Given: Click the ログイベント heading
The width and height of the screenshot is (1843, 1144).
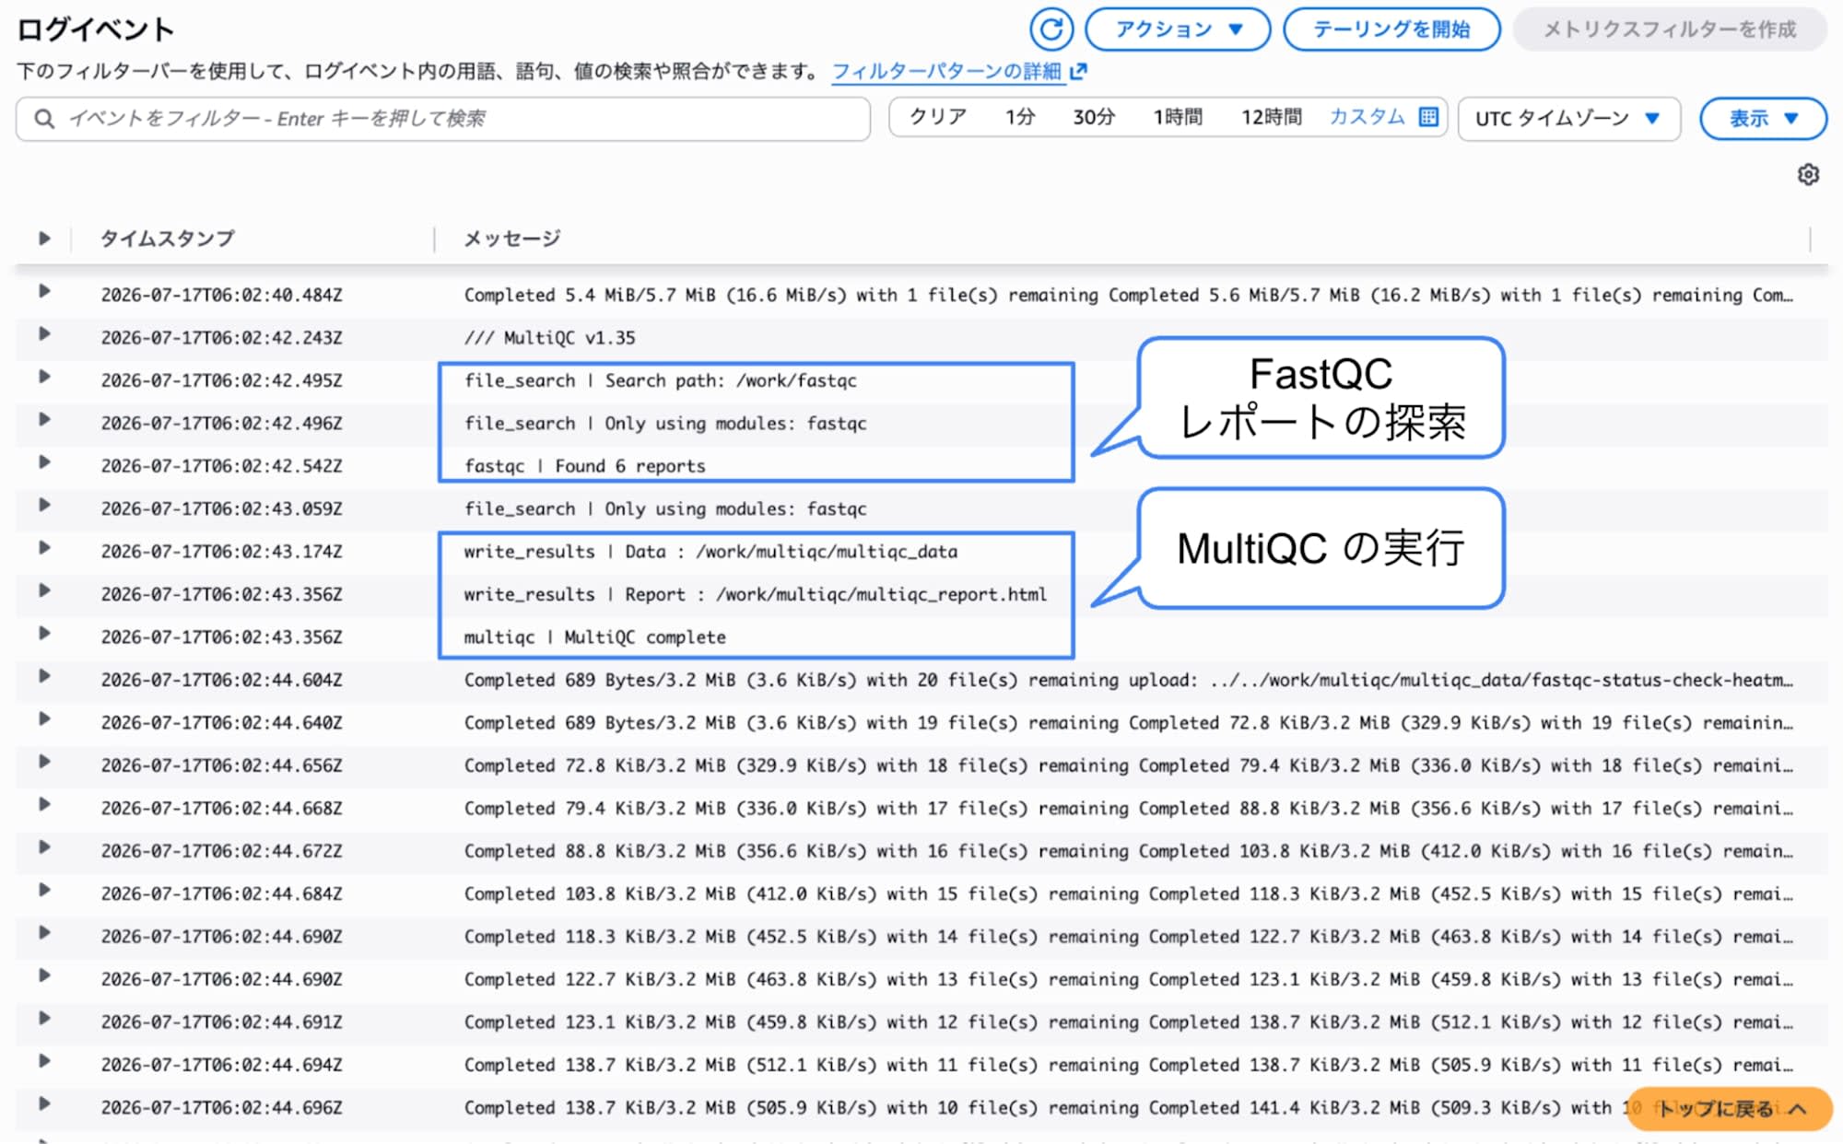Looking at the screenshot, I should 96,29.
